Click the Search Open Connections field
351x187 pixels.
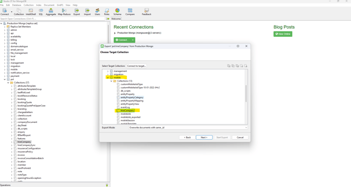coord(53,19)
